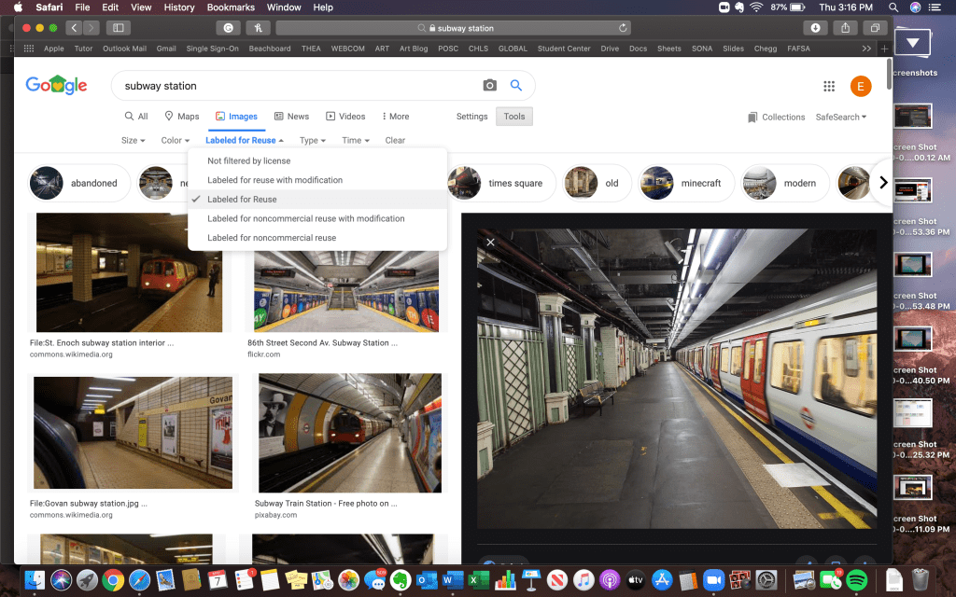The width and height of the screenshot is (956, 597).
Task: Choose "Labeled for noncommercial reuse" option
Action: [272, 238]
